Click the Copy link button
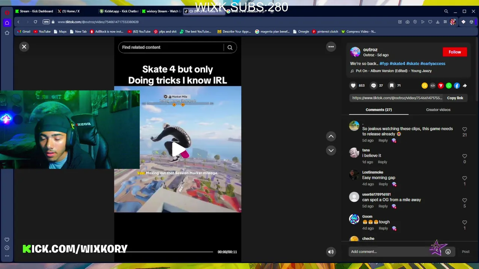 coord(455,98)
